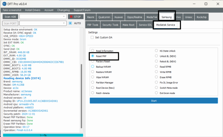Select Unlock BL (NEW) radio option
223x137 pixels.
156,56
